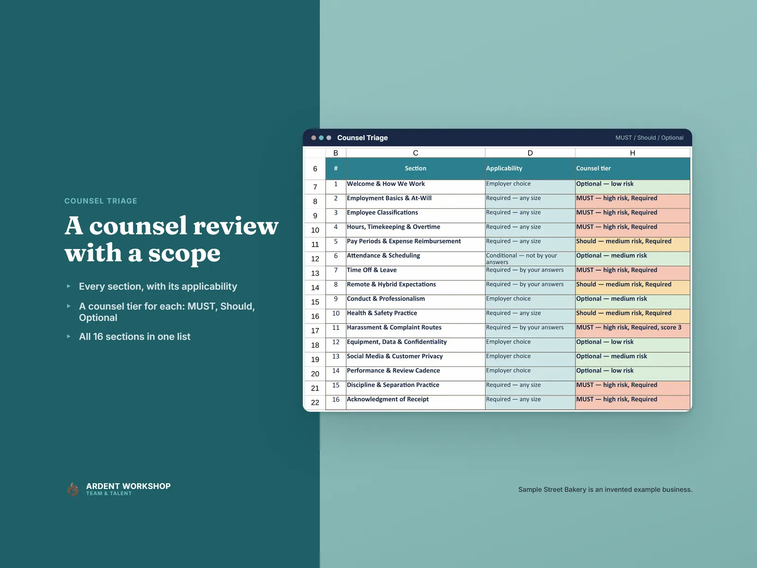Click the "A counsel review with a scope" heading

[x=172, y=240]
